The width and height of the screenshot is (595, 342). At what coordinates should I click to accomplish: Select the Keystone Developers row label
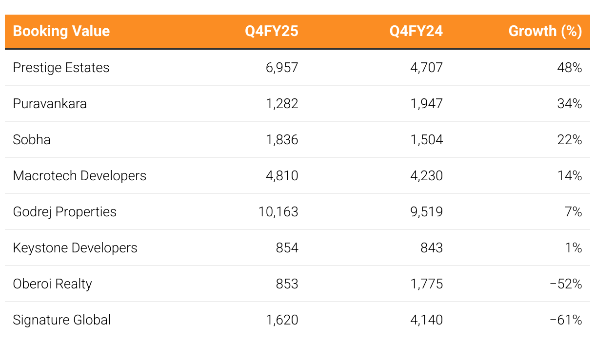pyautogui.click(x=75, y=247)
